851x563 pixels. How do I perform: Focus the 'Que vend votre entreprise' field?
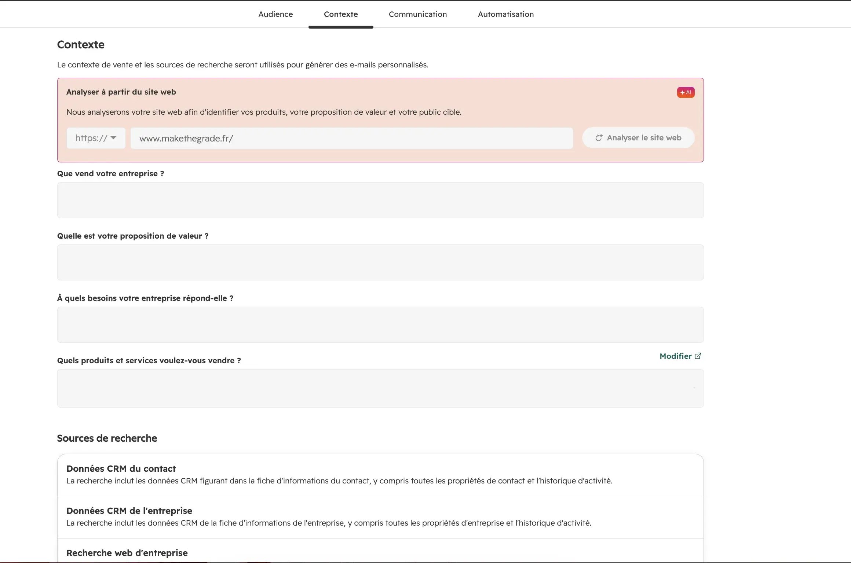pos(380,200)
